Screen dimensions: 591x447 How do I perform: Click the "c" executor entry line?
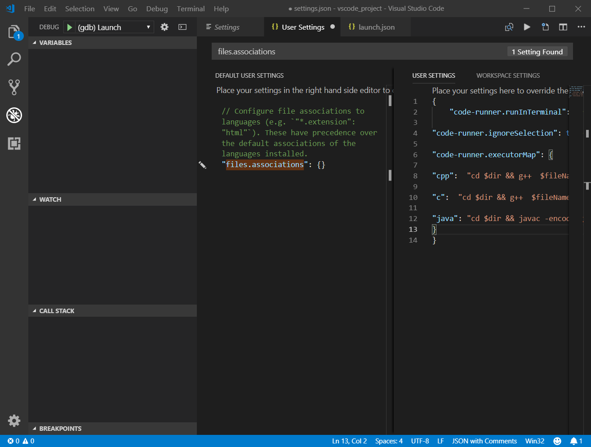pos(500,197)
